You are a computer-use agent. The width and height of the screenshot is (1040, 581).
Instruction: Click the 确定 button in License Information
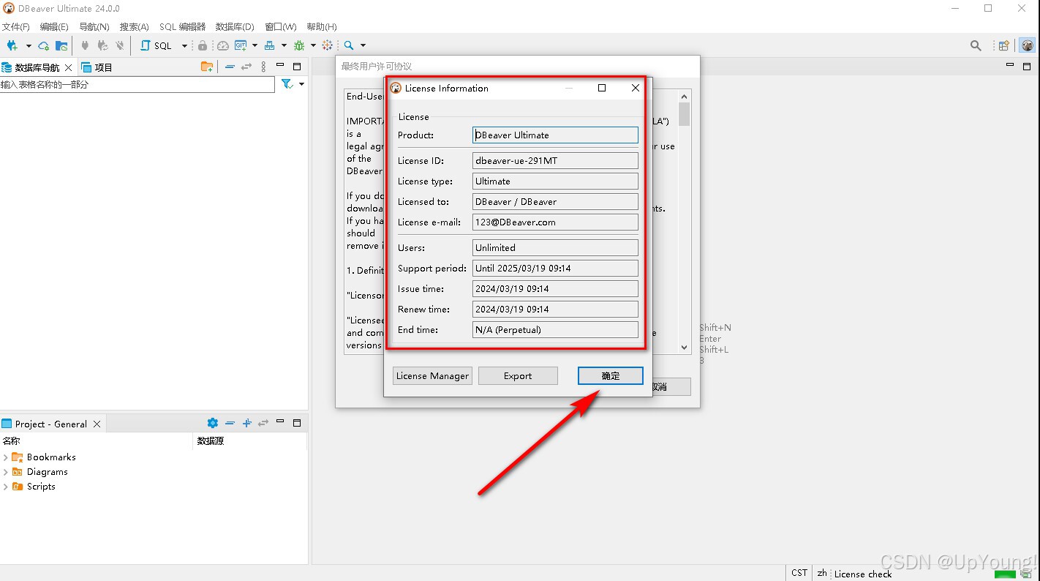click(611, 375)
